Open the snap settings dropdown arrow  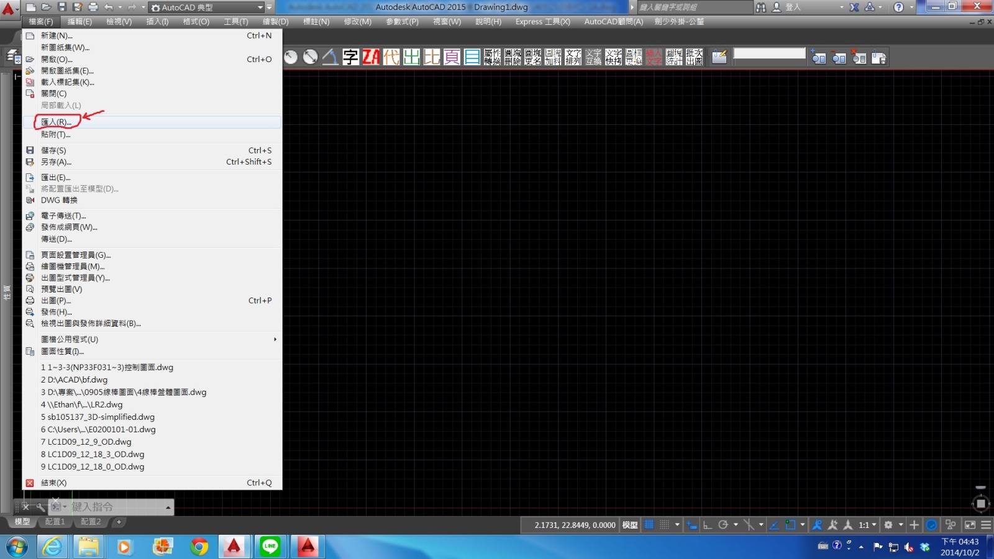(677, 525)
